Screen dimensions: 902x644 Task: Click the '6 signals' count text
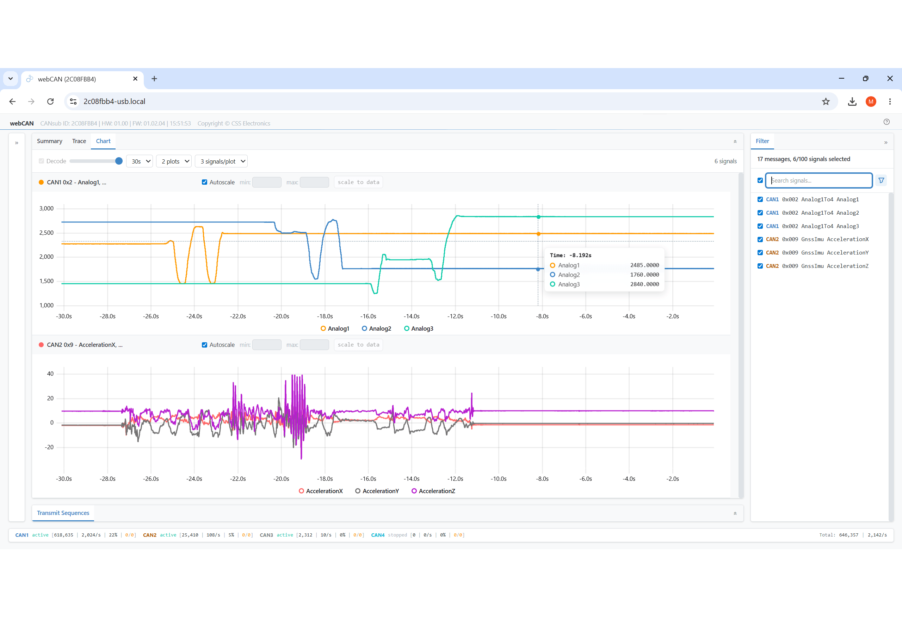tap(725, 161)
